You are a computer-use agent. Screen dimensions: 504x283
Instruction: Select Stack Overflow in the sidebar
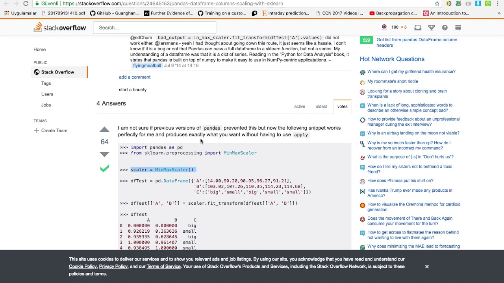coord(59,72)
